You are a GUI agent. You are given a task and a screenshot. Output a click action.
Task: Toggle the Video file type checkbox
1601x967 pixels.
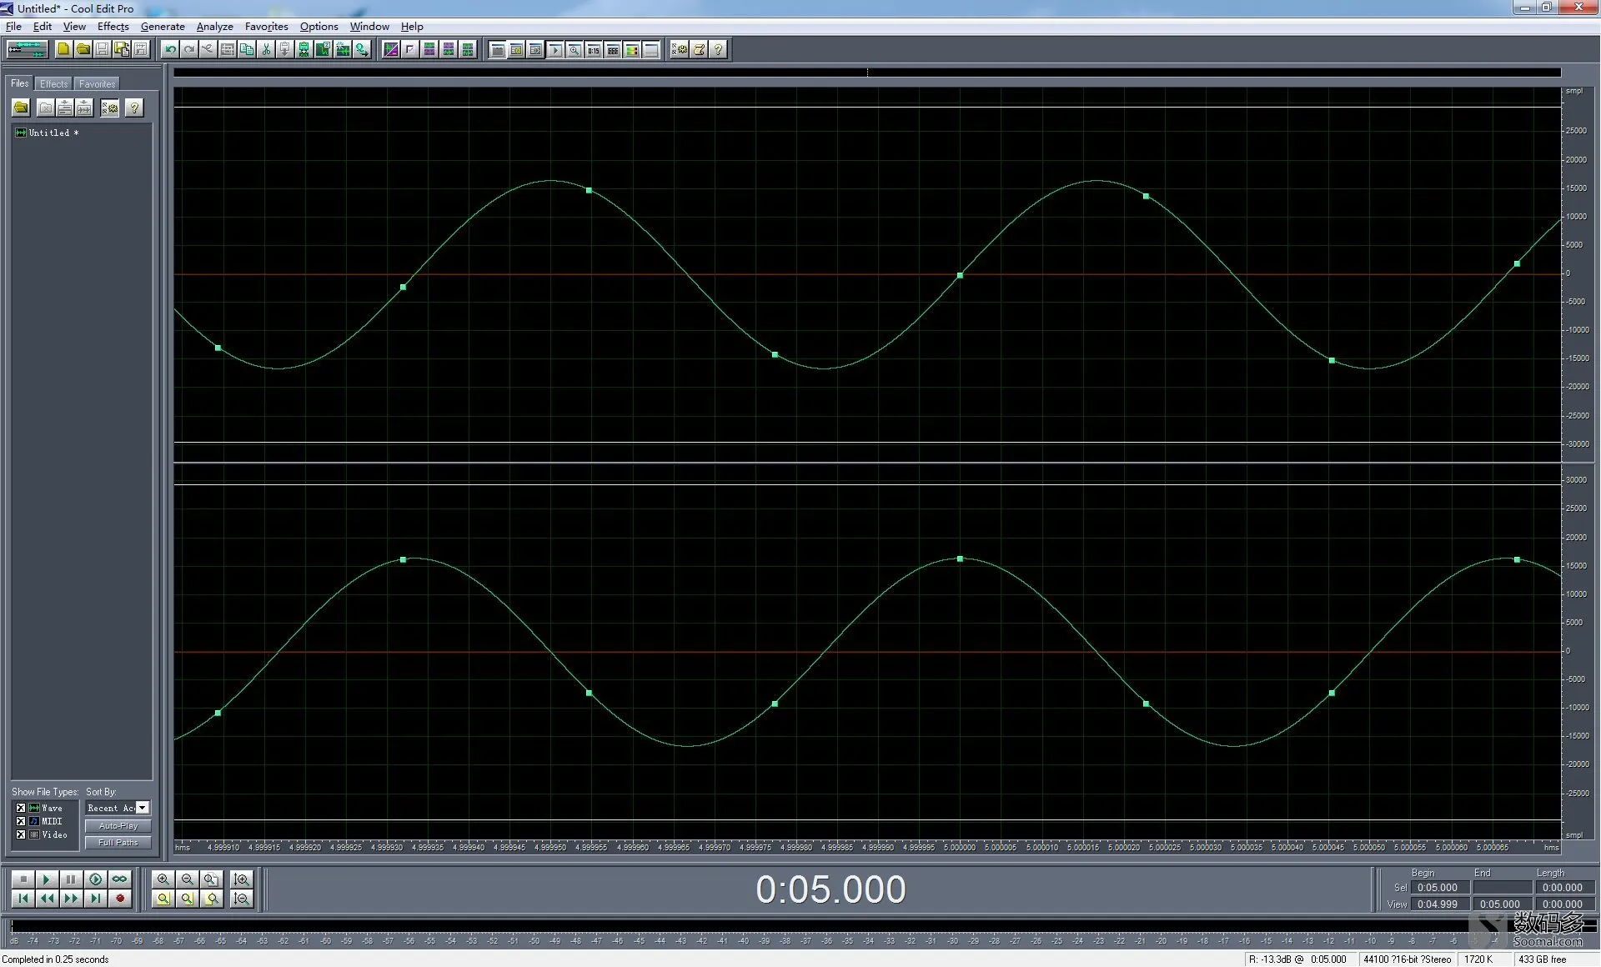[21, 834]
